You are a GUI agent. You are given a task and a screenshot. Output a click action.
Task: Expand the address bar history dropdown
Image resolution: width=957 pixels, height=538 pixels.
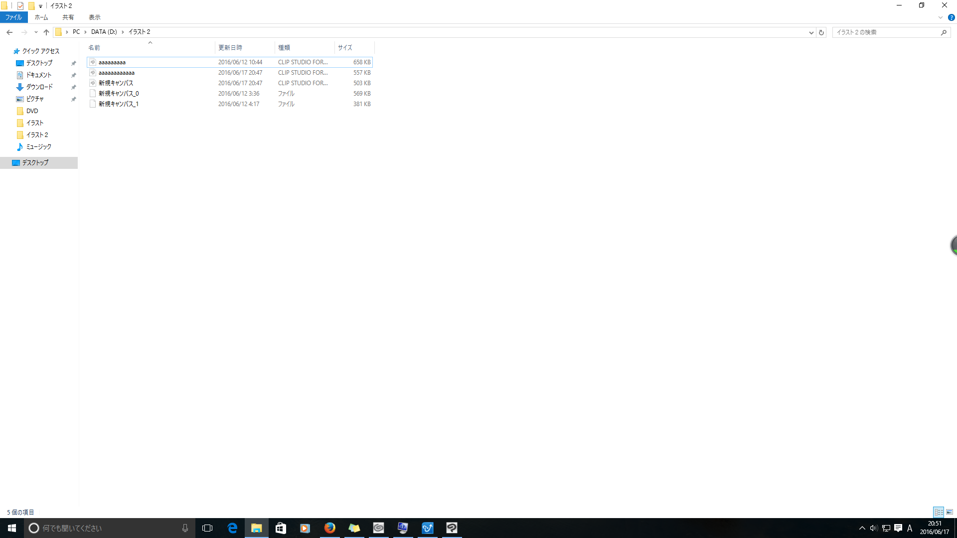coord(811,32)
